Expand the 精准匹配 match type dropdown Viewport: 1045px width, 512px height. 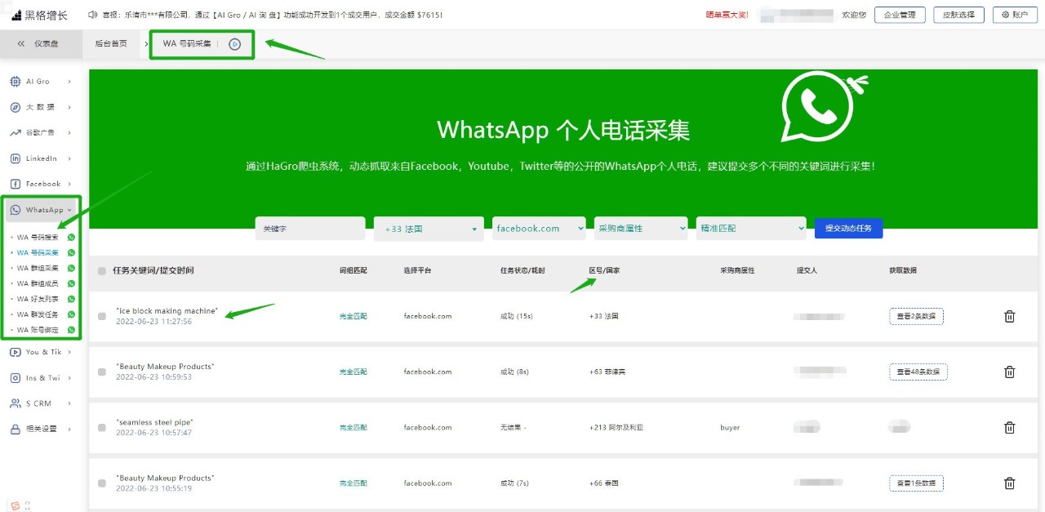tap(751, 229)
